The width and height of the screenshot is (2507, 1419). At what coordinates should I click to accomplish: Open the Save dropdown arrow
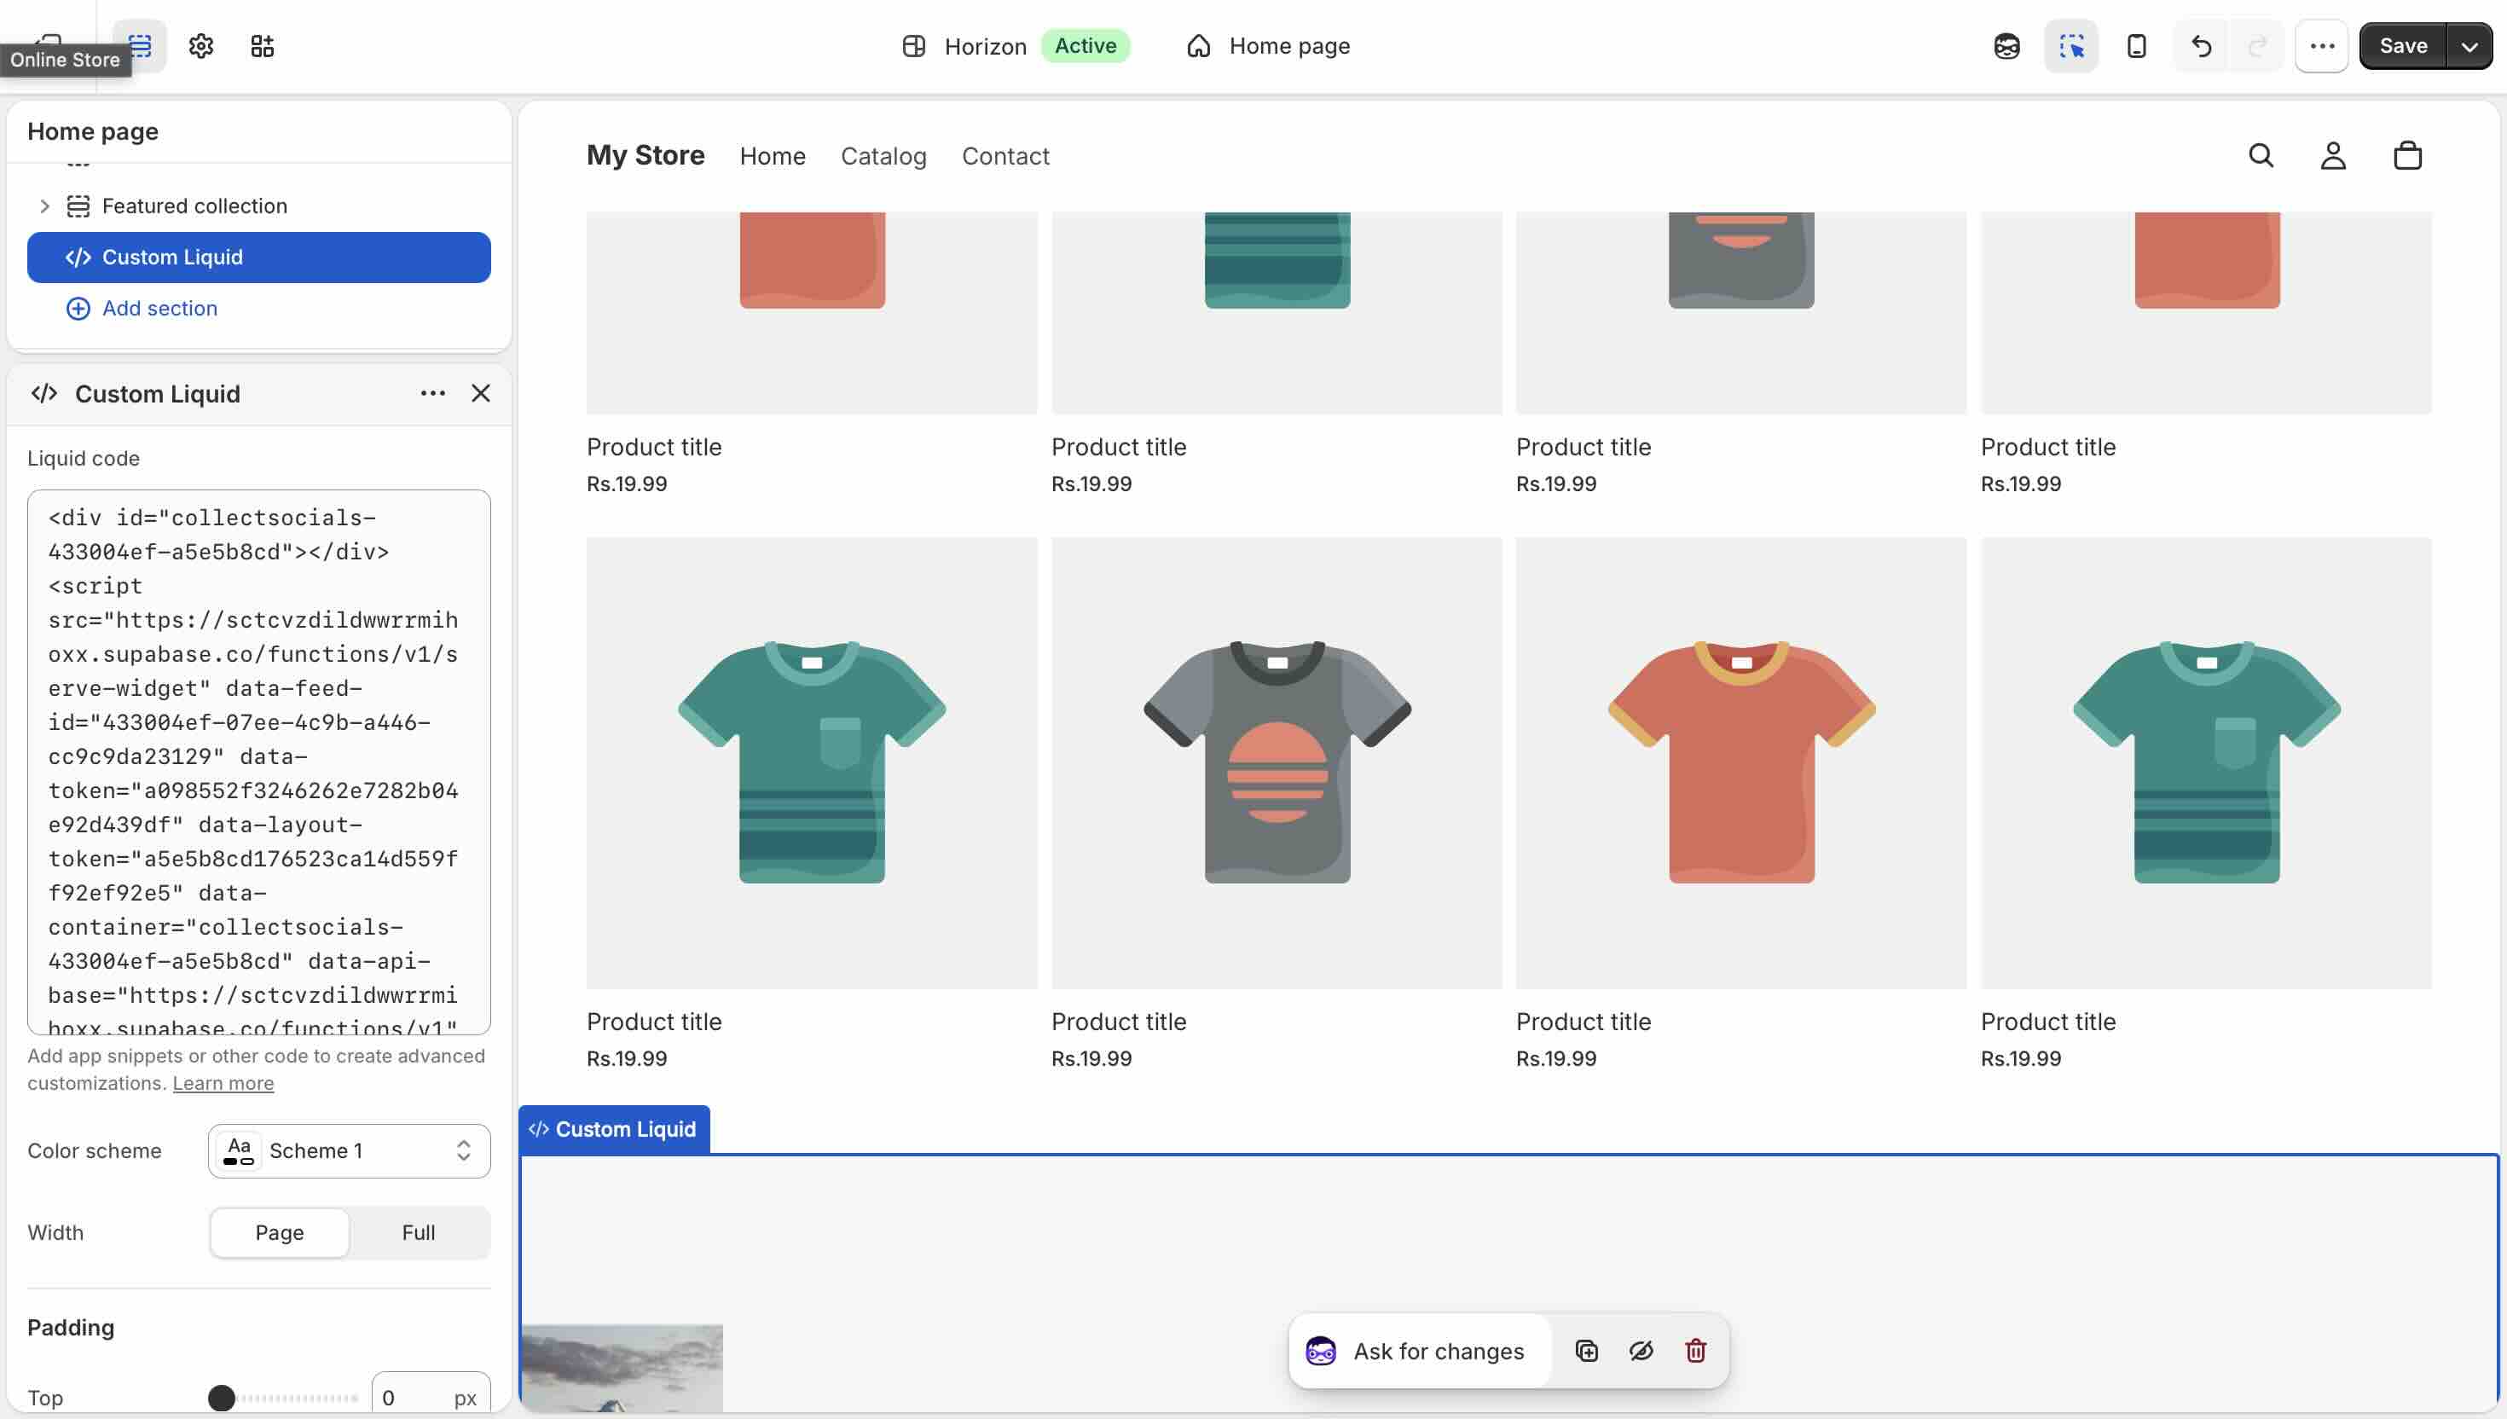2469,46
